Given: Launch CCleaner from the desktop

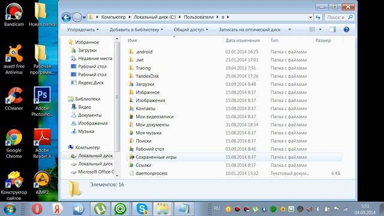Looking at the screenshot, I should 14,98.
